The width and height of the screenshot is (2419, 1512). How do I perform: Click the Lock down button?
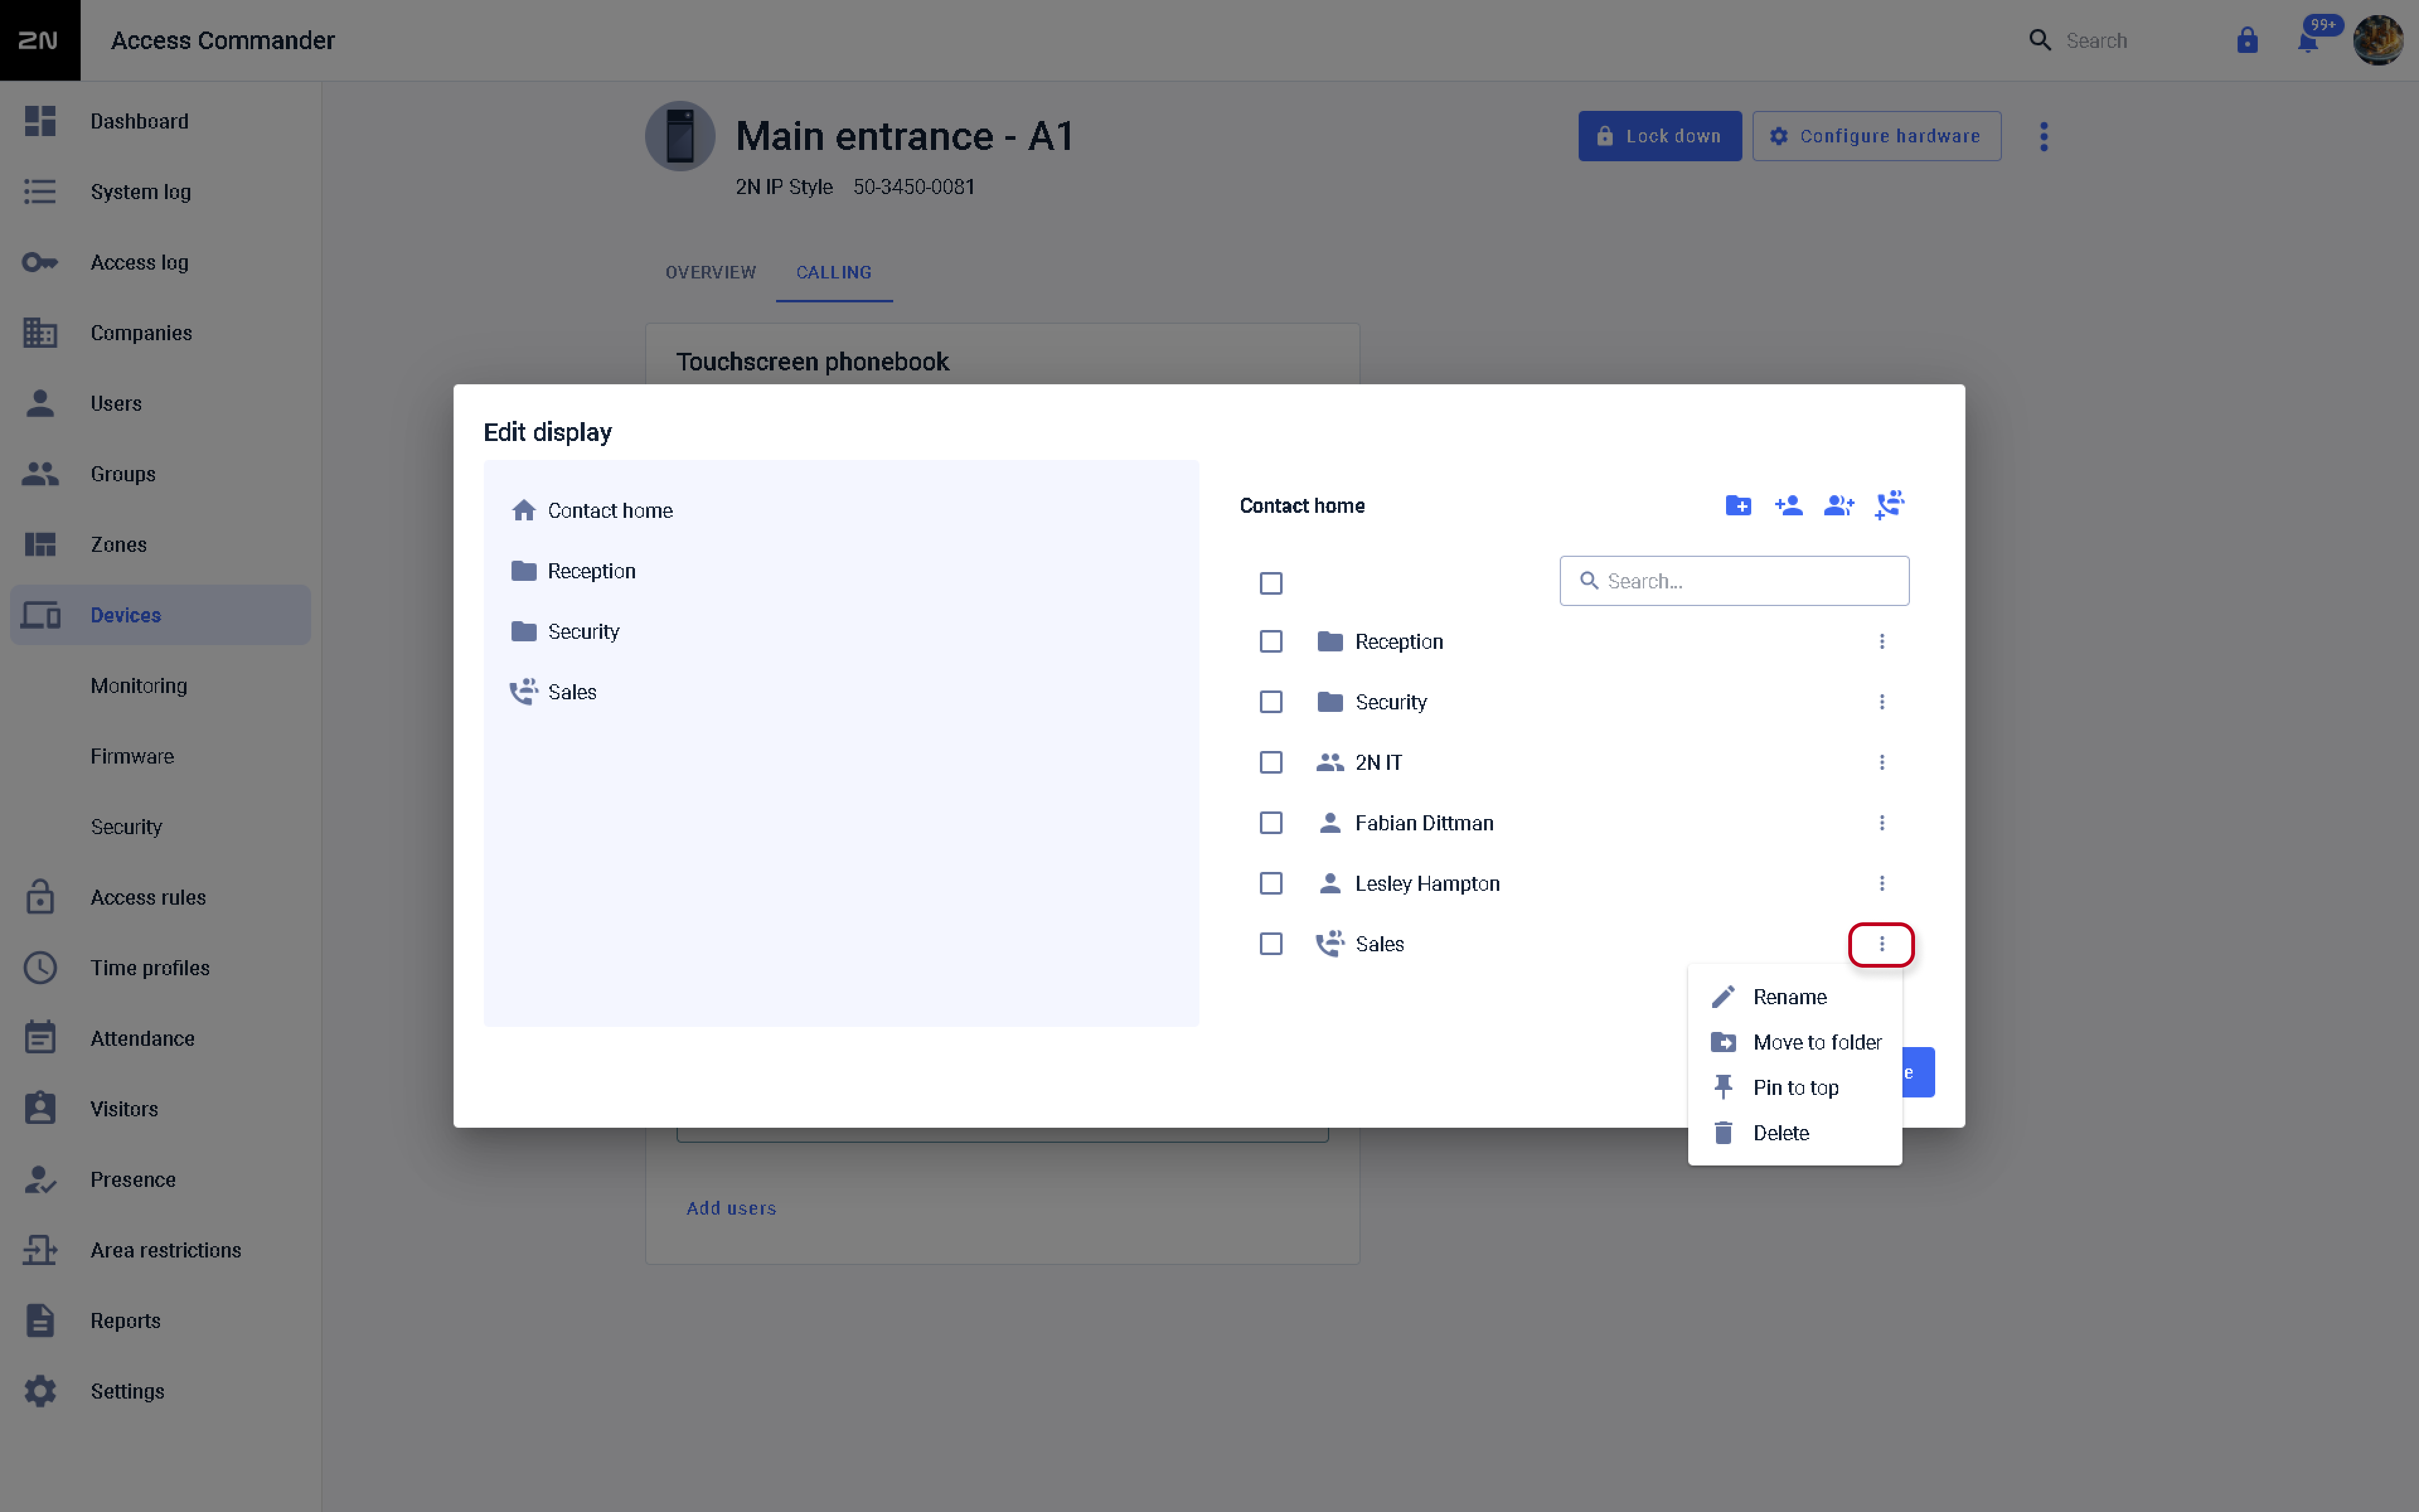pos(1659,136)
